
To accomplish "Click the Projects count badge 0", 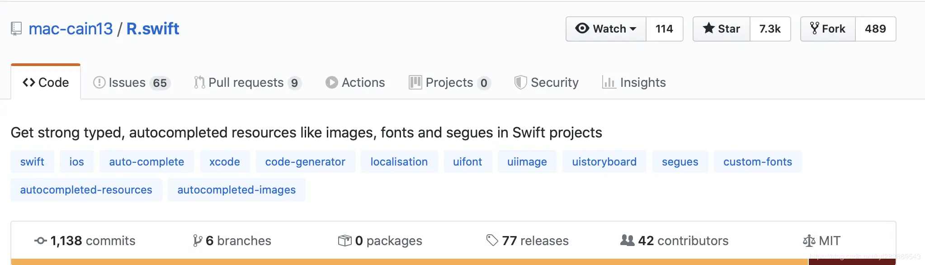I will click(484, 83).
